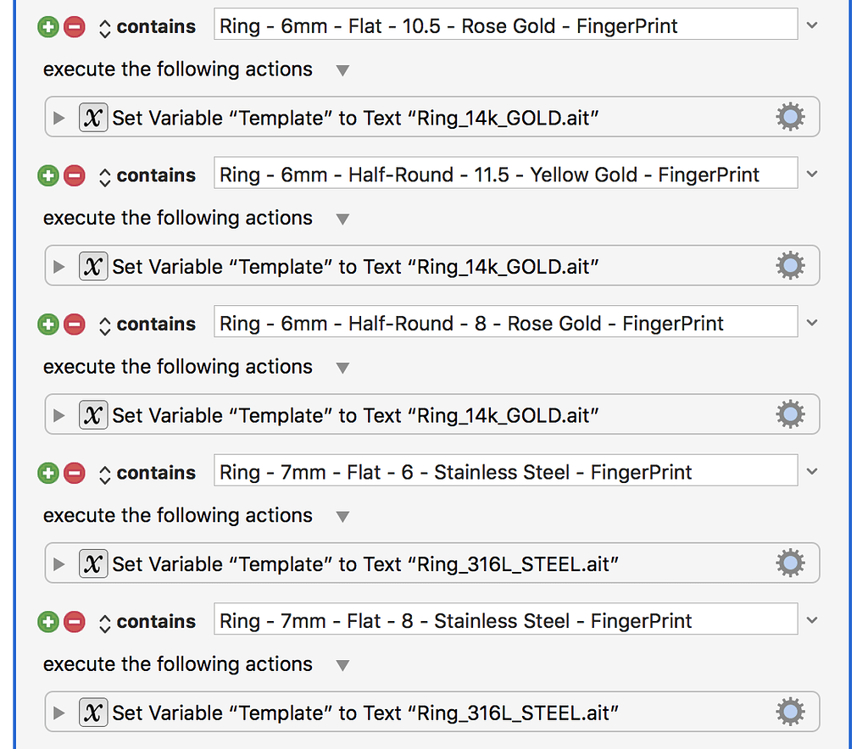
Task: Remove the 7mm Flat 8 Stainless Steel case
Action: coord(75,622)
